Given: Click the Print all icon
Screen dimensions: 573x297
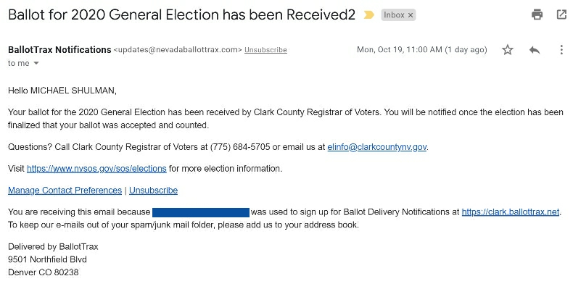Looking at the screenshot, I should point(537,14).
